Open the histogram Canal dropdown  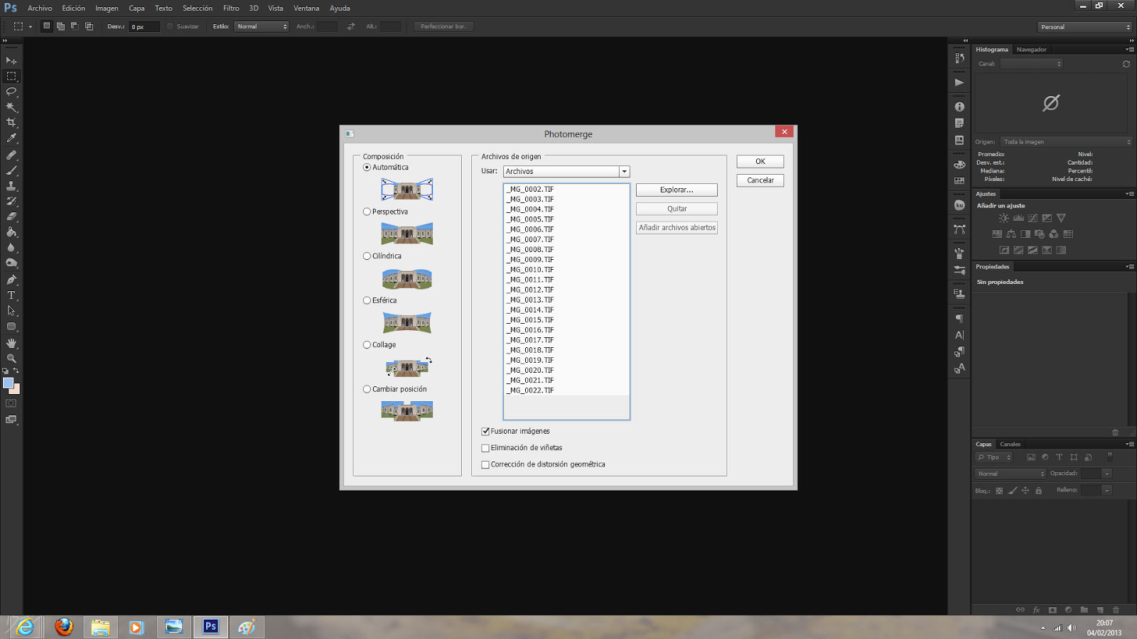click(x=1031, y=64)
